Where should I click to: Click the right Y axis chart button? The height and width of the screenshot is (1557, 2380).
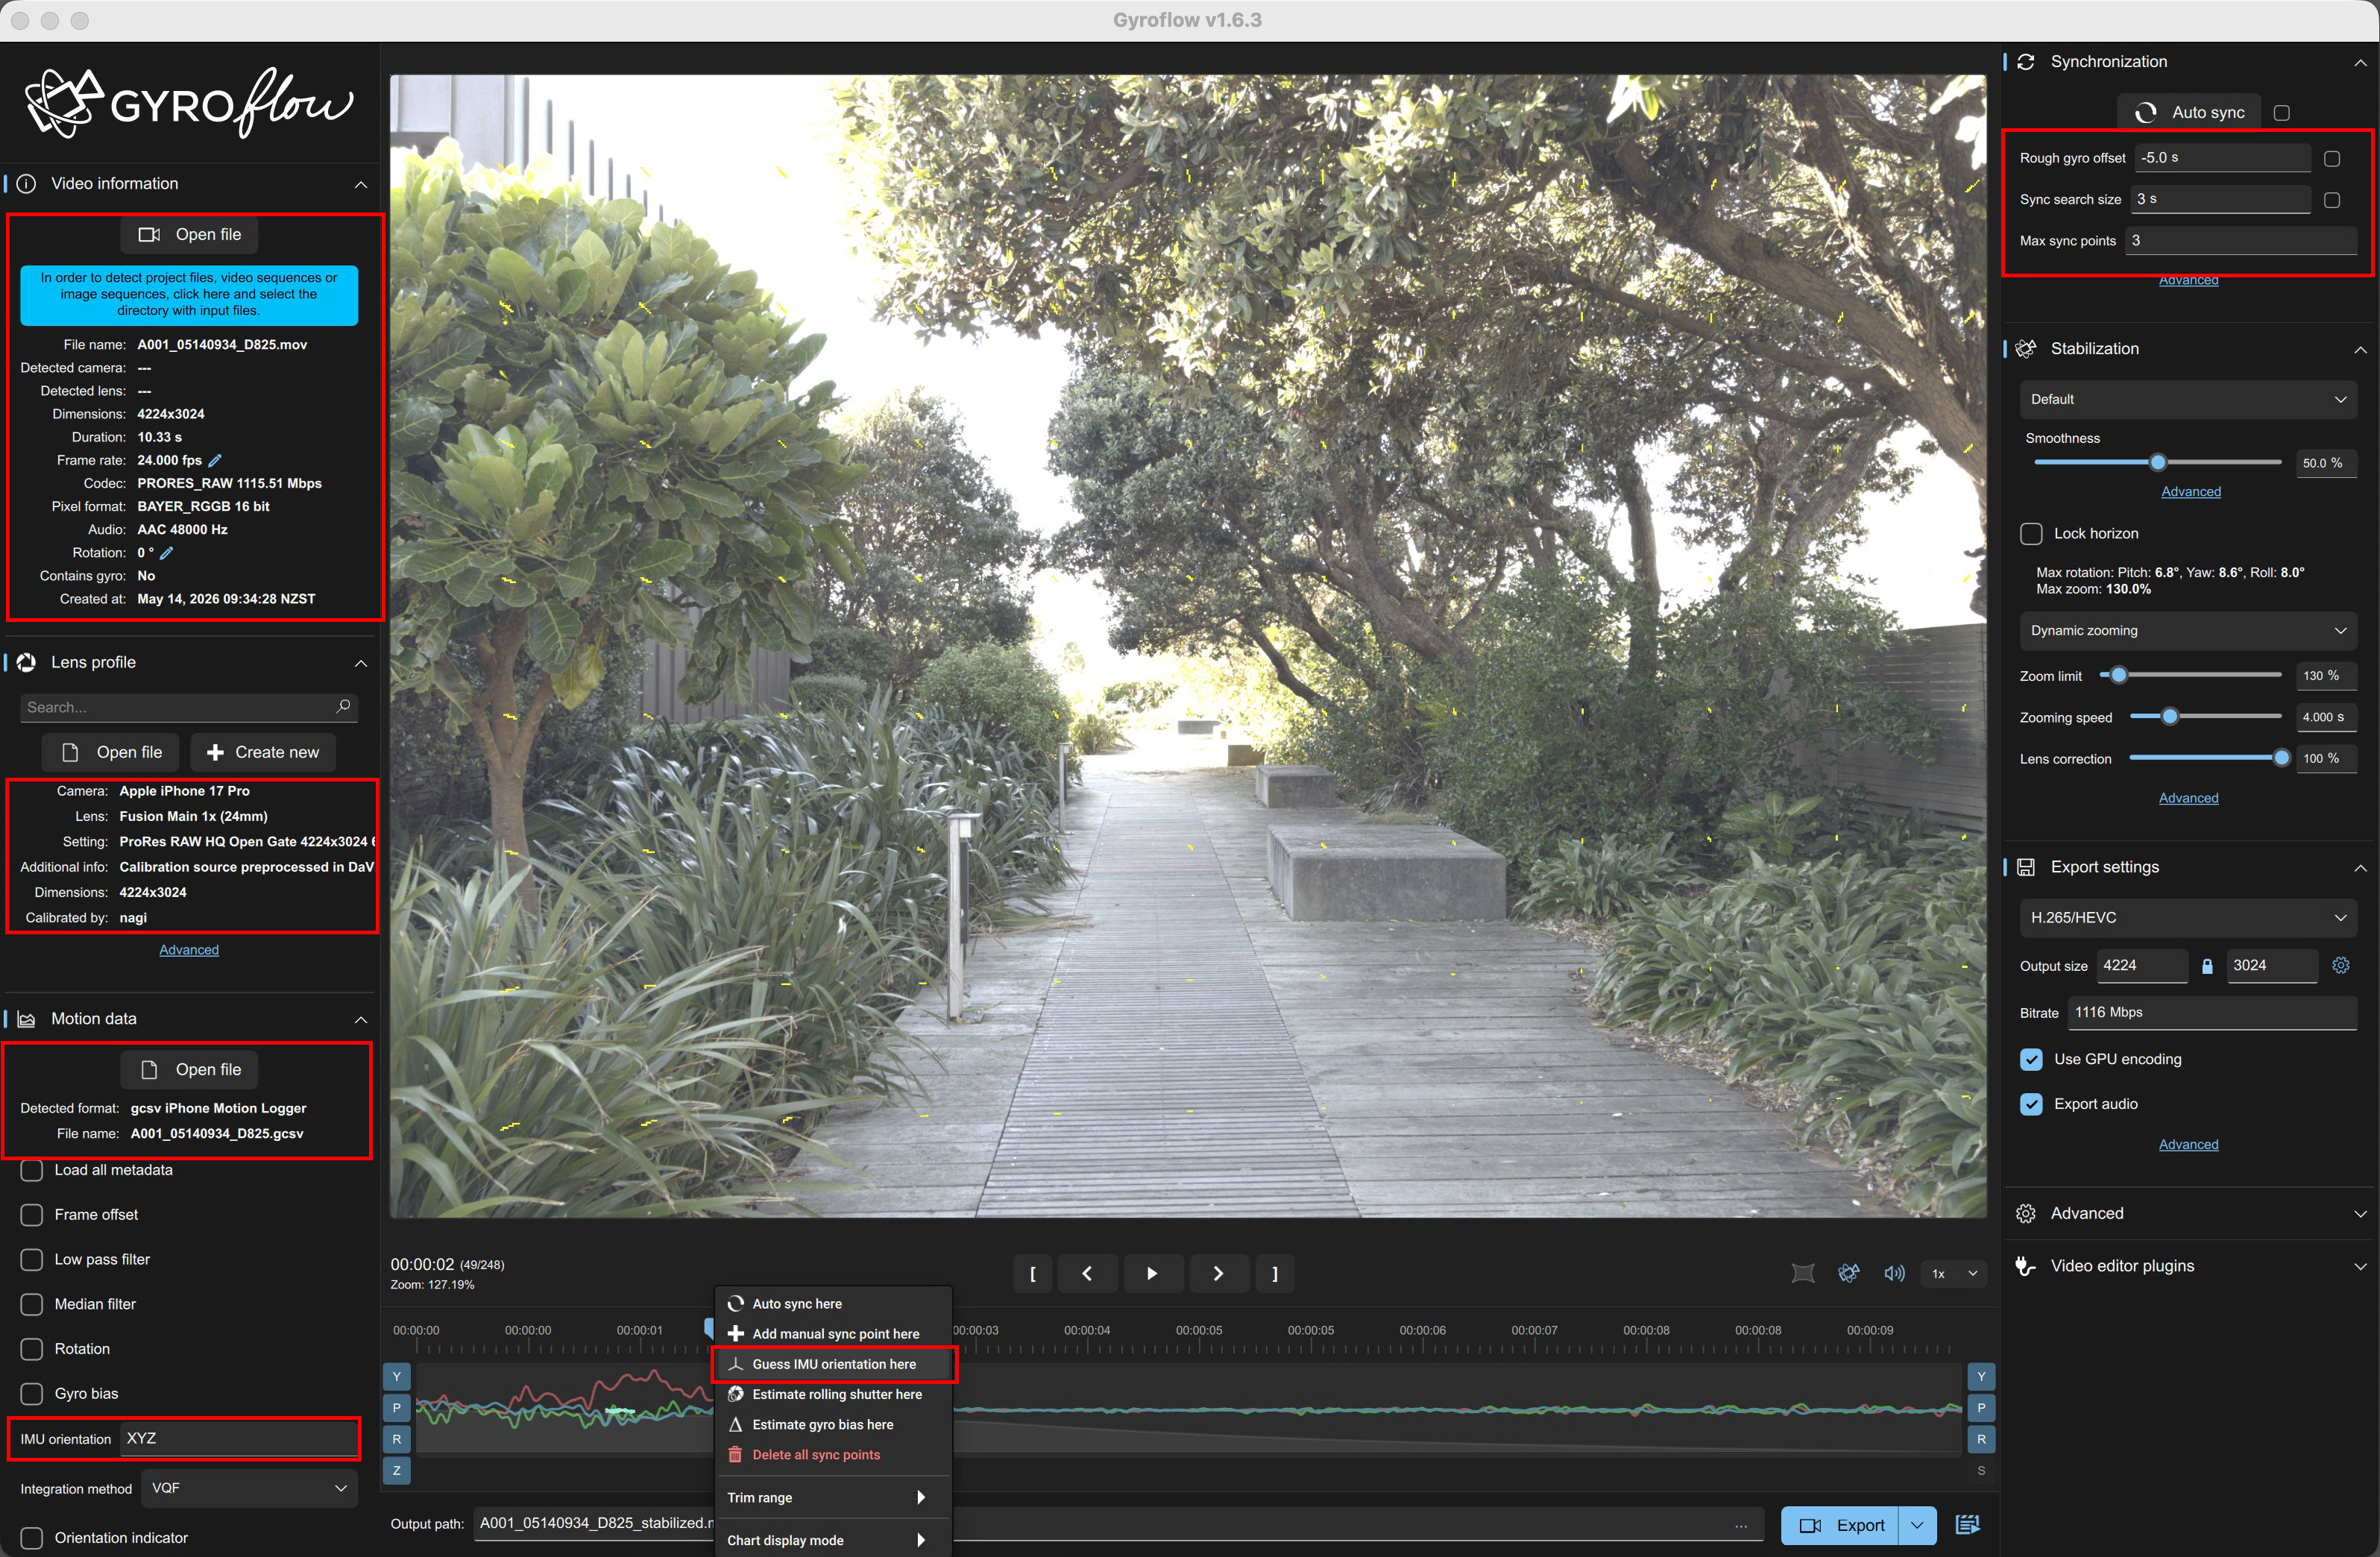click(x=1981, y=1377)
